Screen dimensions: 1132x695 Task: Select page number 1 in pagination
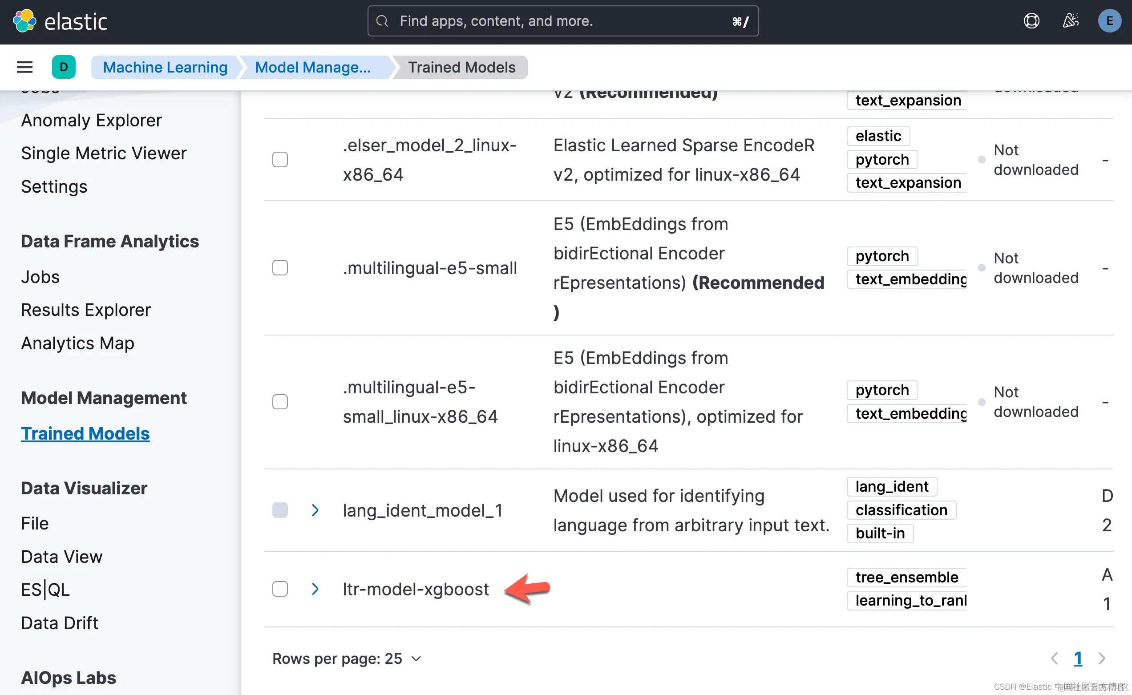pos(1078,658)
